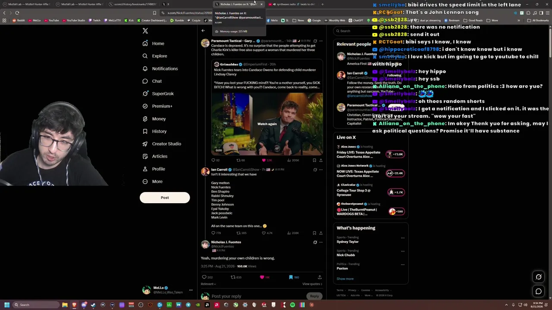Open View quotes link
The width and height of the screenshot is (552, 310).
coord(312,284)
